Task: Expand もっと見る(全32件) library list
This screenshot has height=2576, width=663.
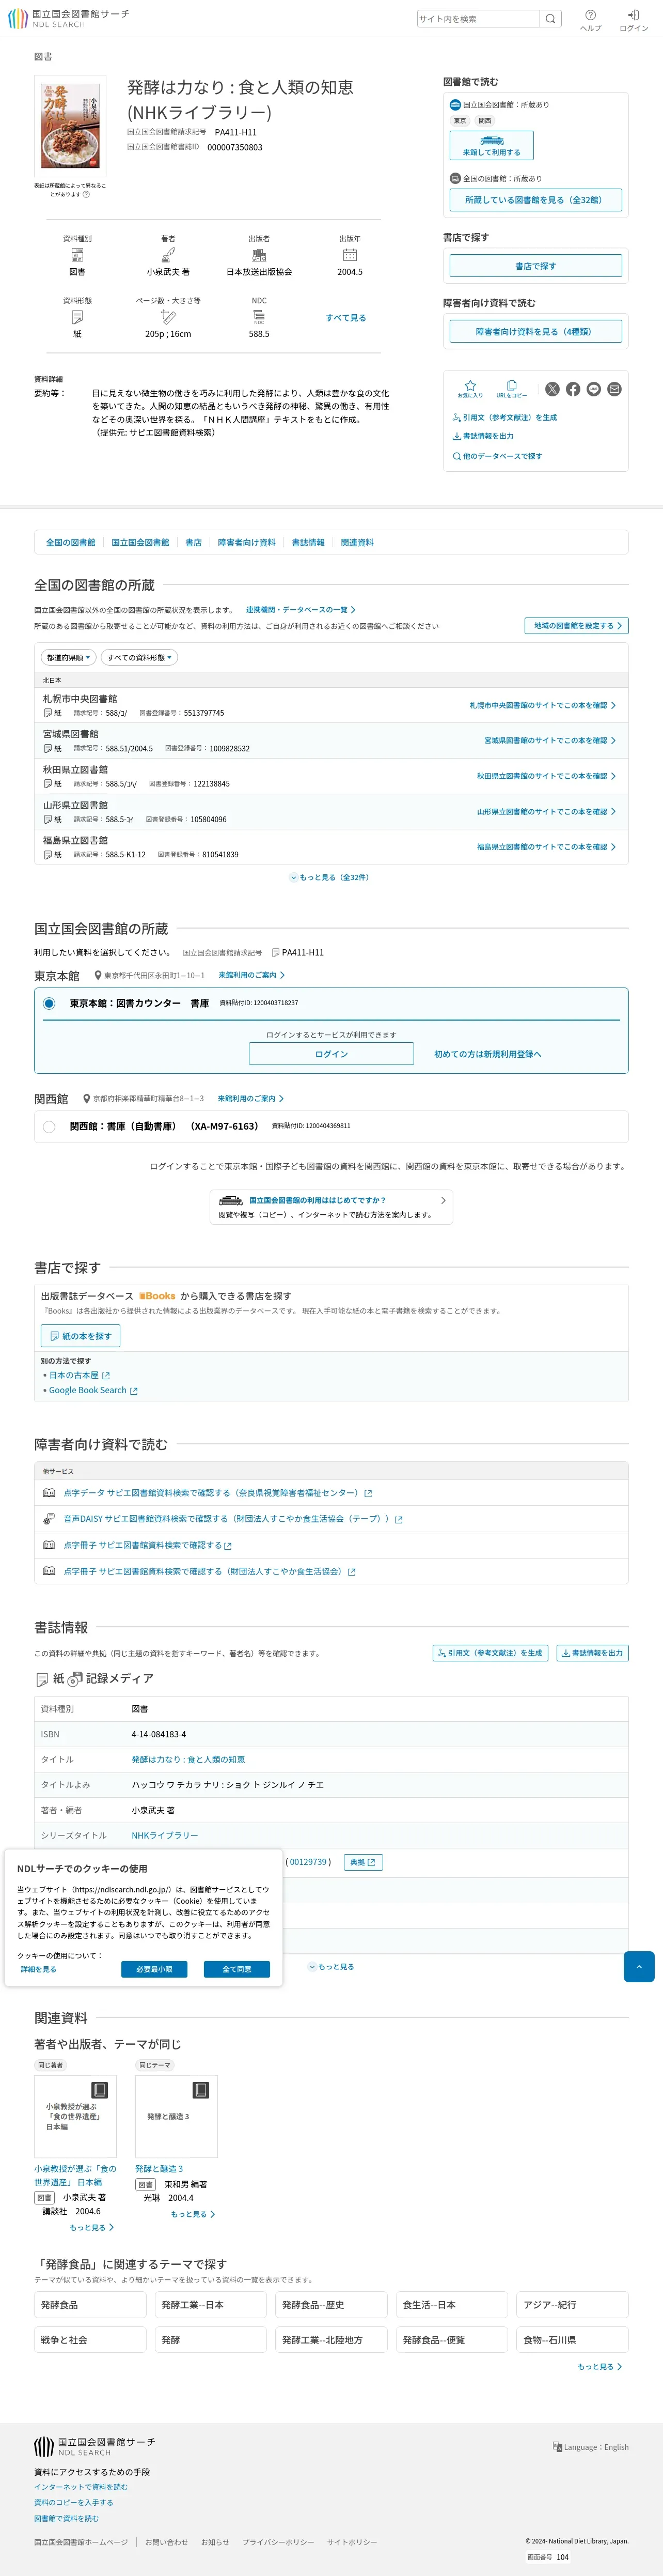Action: pyautogui.click(x=330, y=877)
